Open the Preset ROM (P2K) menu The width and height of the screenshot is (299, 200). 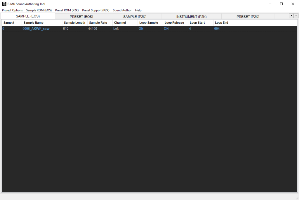[x=67, y=10]
